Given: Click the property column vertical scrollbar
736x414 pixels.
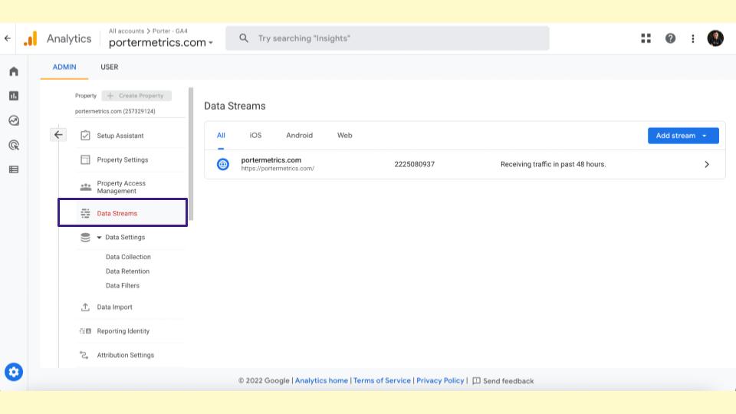Looking at the screenshot, I should (191, 153).
